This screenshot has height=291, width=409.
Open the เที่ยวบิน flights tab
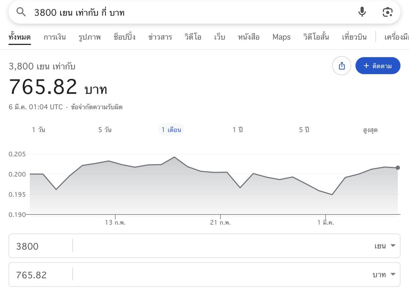pos(354,37)
